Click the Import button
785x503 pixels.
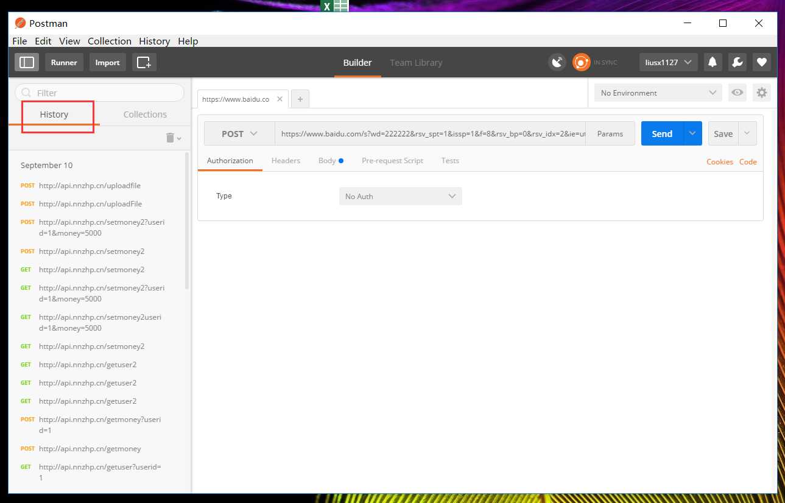108,62
